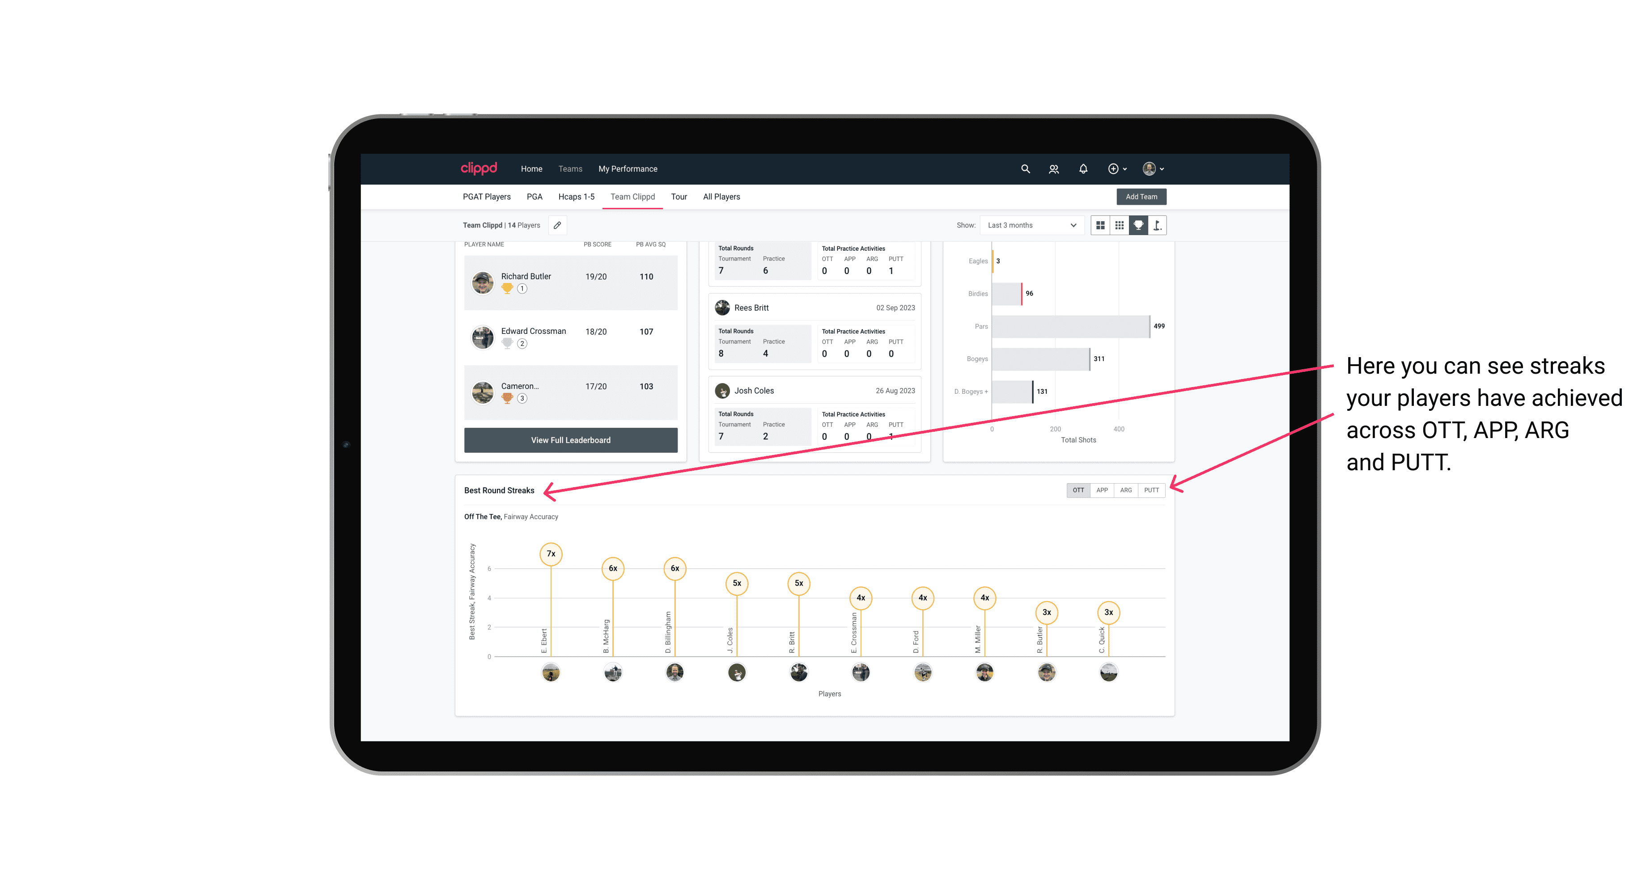Viewport: 1646px width, 885px height.
Task: Select the APP streak filter button
Action: [x=1101, y=489]
